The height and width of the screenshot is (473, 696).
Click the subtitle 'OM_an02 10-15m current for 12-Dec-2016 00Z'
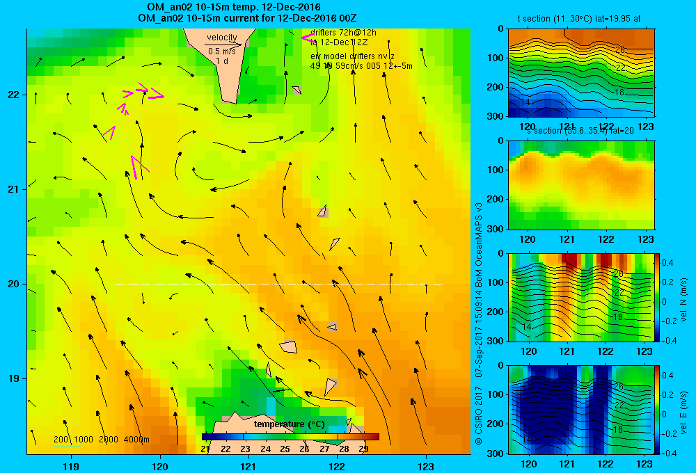pos(247,19)
